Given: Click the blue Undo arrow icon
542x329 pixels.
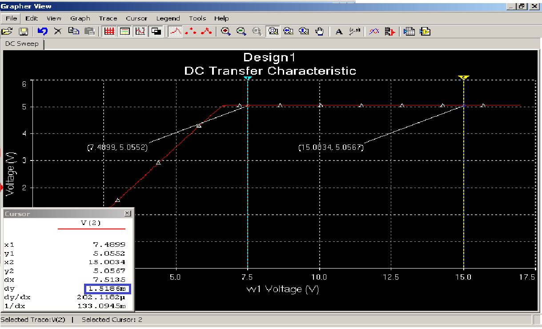Looking at the screenshot, I should (42, 32).
